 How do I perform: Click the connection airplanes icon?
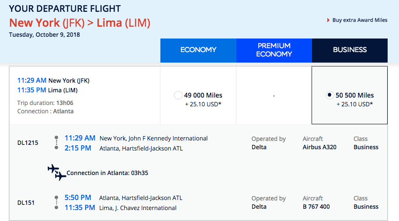pyautogui.click(x=57, y=172)
